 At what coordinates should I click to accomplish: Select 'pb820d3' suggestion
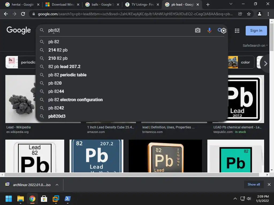click(132, 116)
